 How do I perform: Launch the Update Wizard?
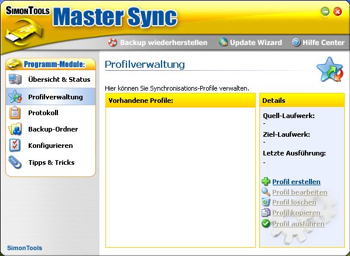[256, 42]
